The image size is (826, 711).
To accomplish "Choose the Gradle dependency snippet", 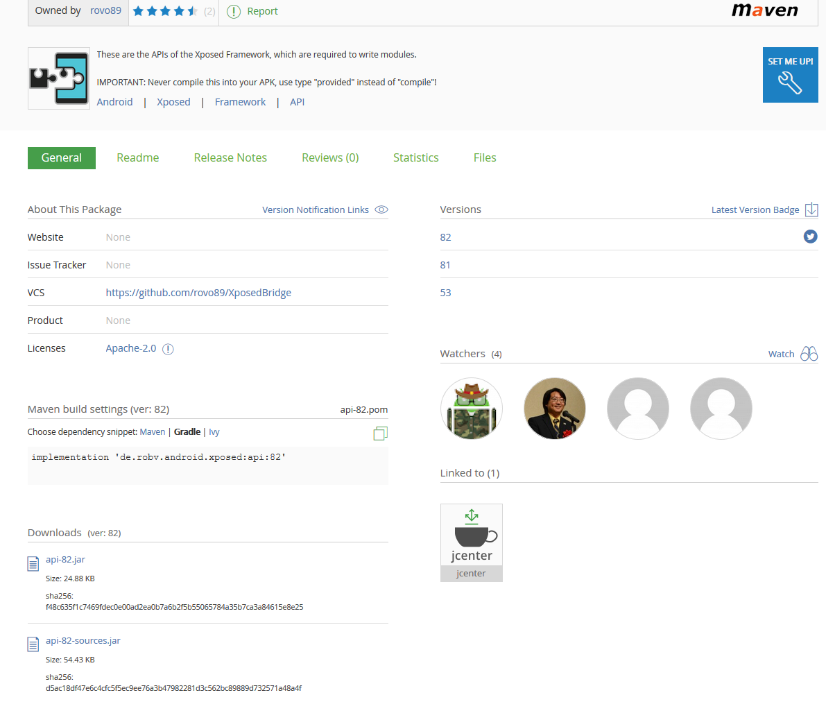I will pos(187,432).
